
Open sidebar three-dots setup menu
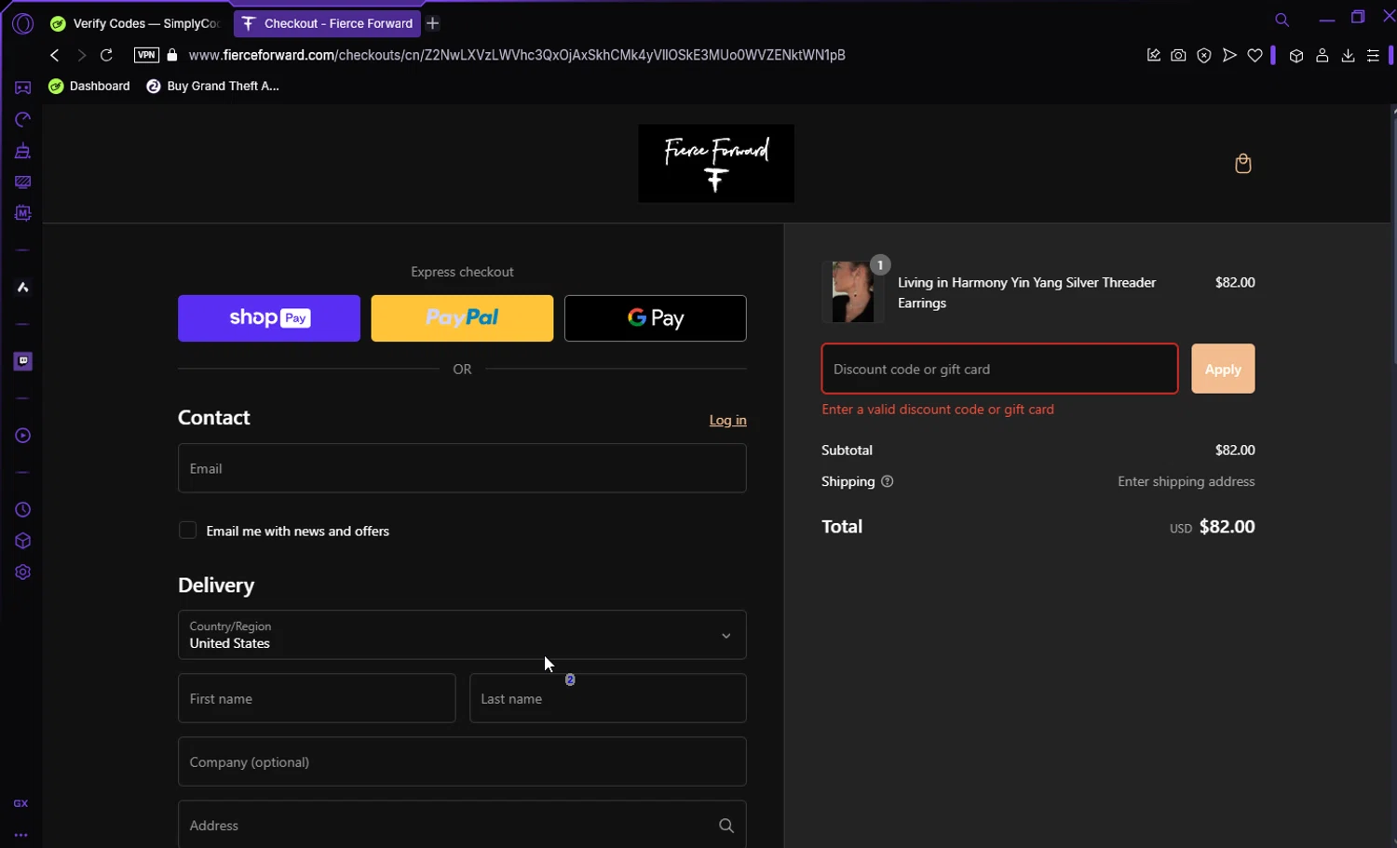[20, 835]
